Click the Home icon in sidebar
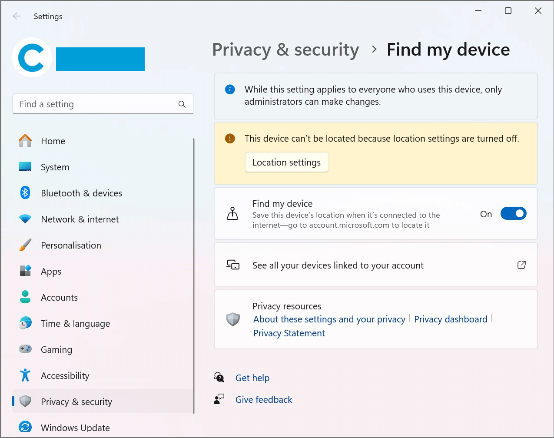 pyautogui.click(x=25, y=141)
